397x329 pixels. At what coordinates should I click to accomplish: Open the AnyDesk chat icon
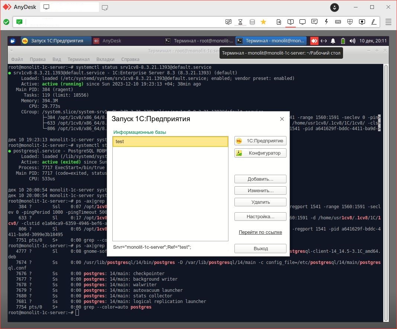[x=314, y=22]
